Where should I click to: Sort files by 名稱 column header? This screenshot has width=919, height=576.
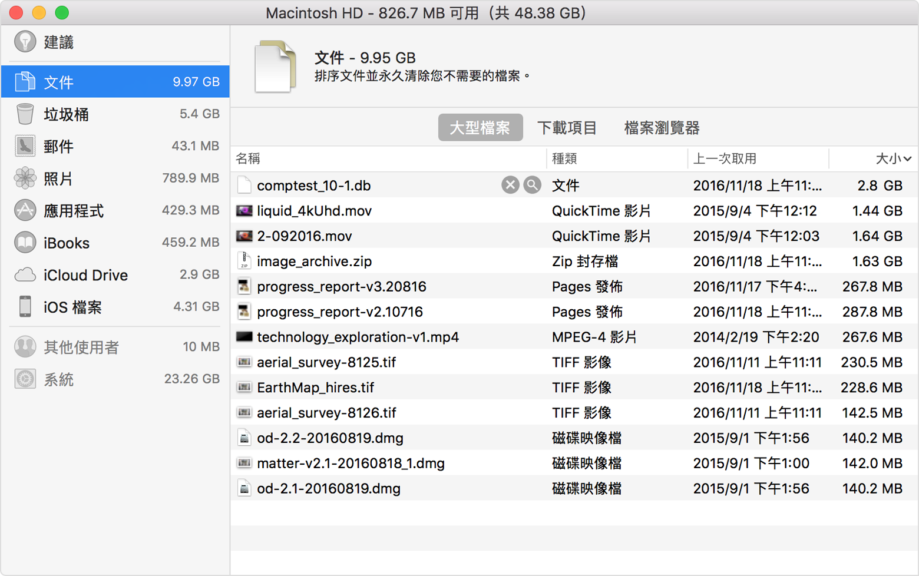248,158
